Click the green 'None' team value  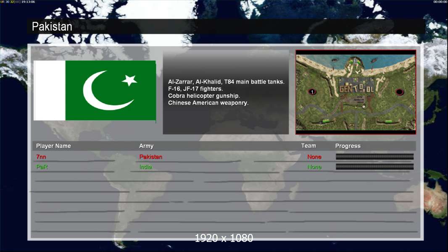(314, 167)
